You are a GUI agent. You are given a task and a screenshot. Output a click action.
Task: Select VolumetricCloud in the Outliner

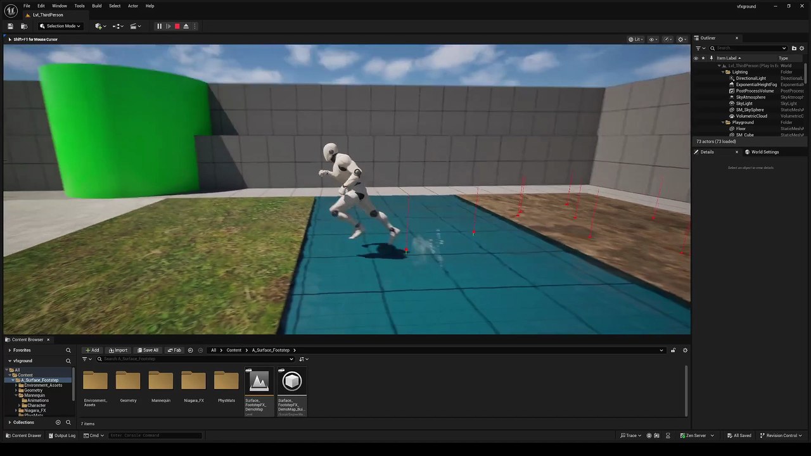[751, 117]
